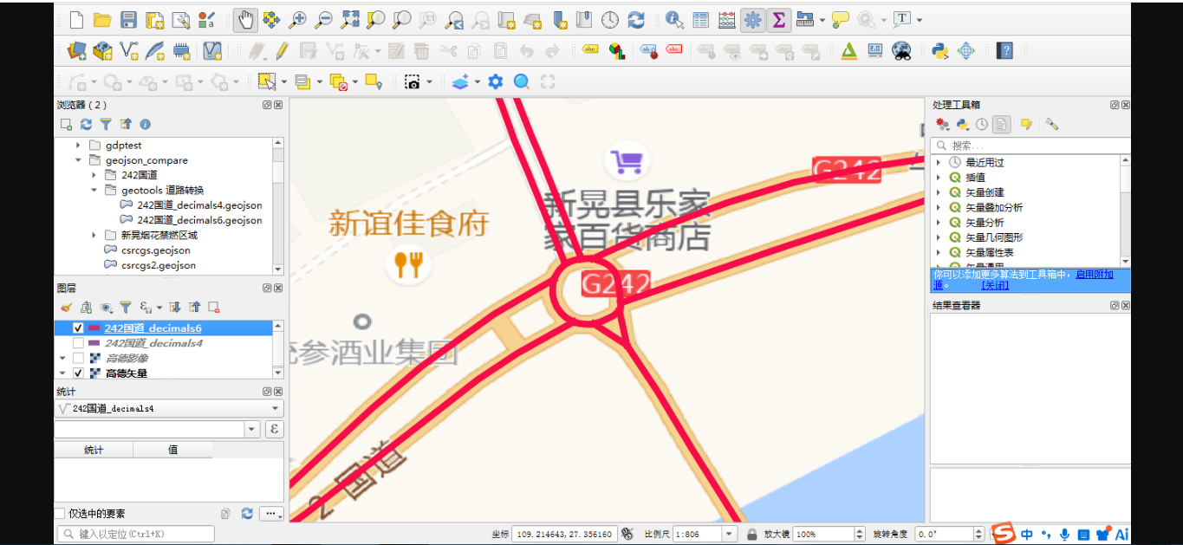Viewport: 1183px width, 545px height.
Task: Click the processing toolbox search field
Action: click(x=1030, y=146)
